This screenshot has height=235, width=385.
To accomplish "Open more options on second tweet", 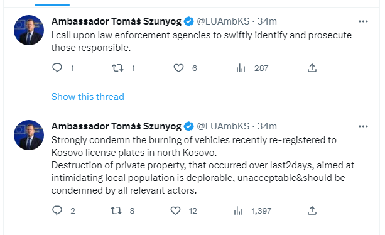I will click(x=363, y=126).
